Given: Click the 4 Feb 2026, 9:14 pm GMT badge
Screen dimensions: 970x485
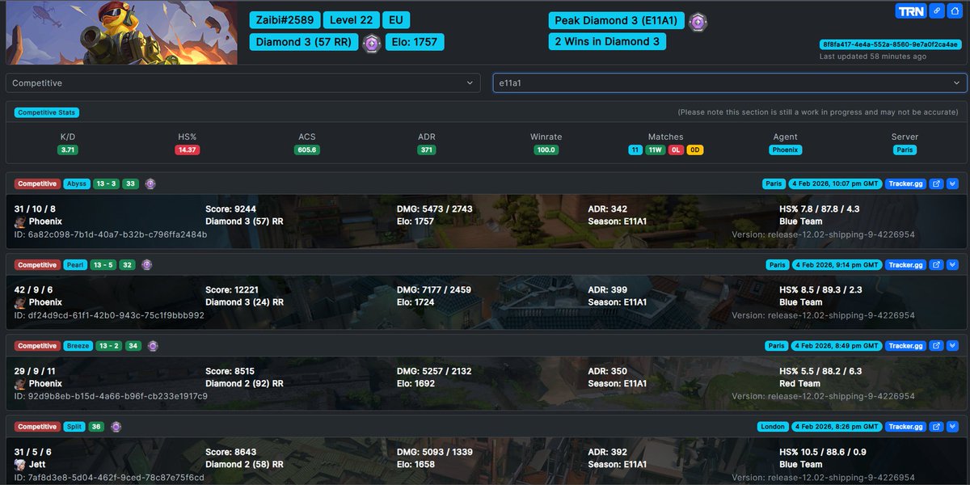Looking at the screenshot, I should 837,264.
